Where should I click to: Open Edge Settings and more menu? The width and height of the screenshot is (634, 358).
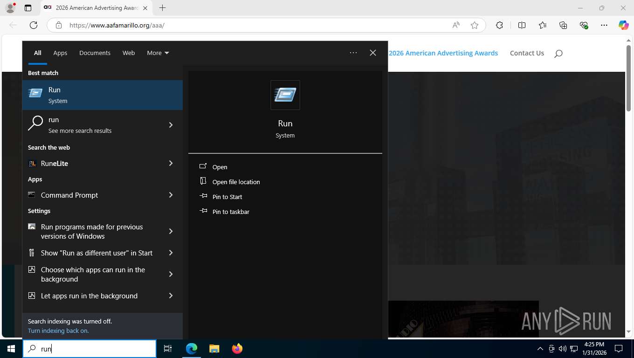click(604, 25)
